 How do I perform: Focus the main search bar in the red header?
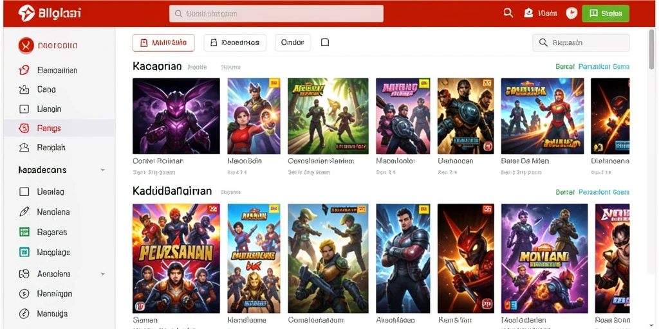(276, 13)
